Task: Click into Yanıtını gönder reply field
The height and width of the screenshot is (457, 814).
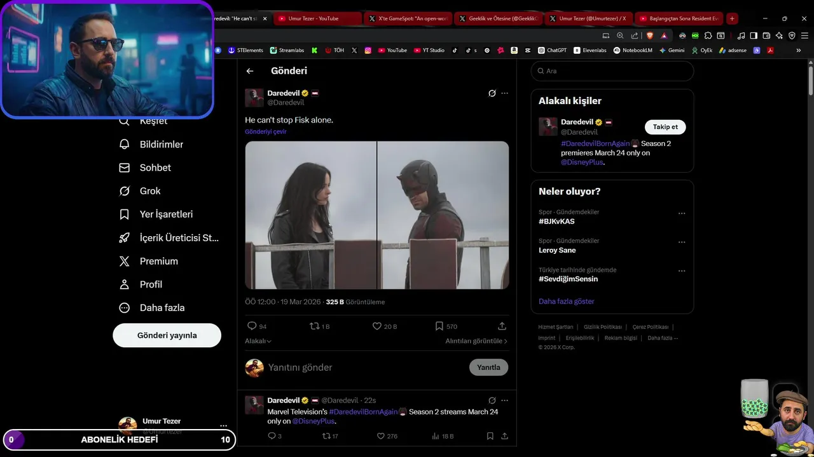Action: click(365, 368)
